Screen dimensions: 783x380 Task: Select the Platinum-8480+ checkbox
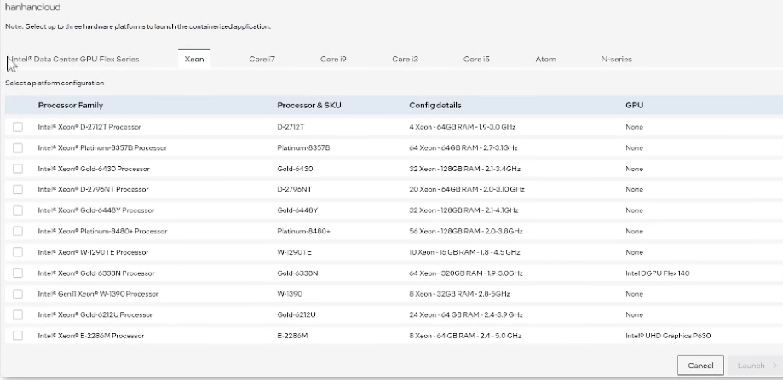point(18,231)
